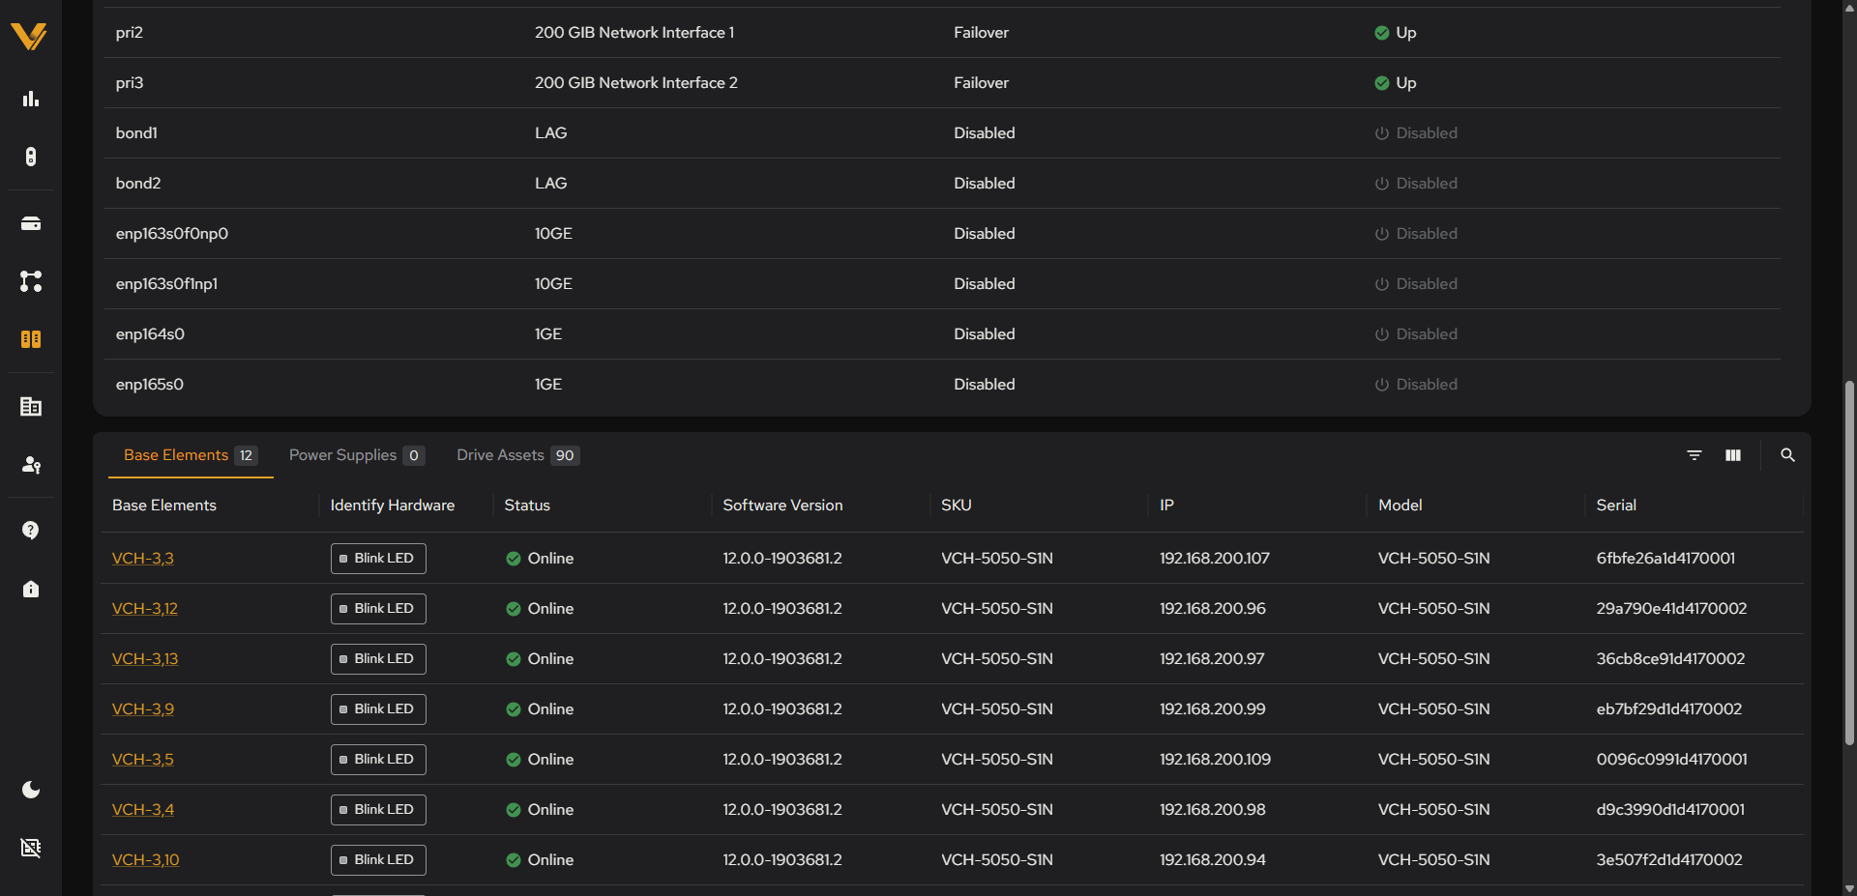Viewport: 1857px width, 896px height.
Task: Click the VAST logo icon in sidebar
Action: [29, 37]
